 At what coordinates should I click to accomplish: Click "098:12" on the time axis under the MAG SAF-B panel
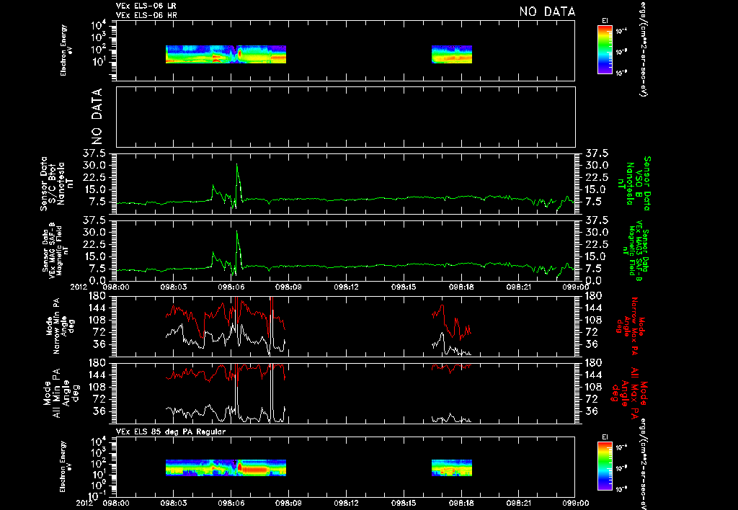(346, 287)
